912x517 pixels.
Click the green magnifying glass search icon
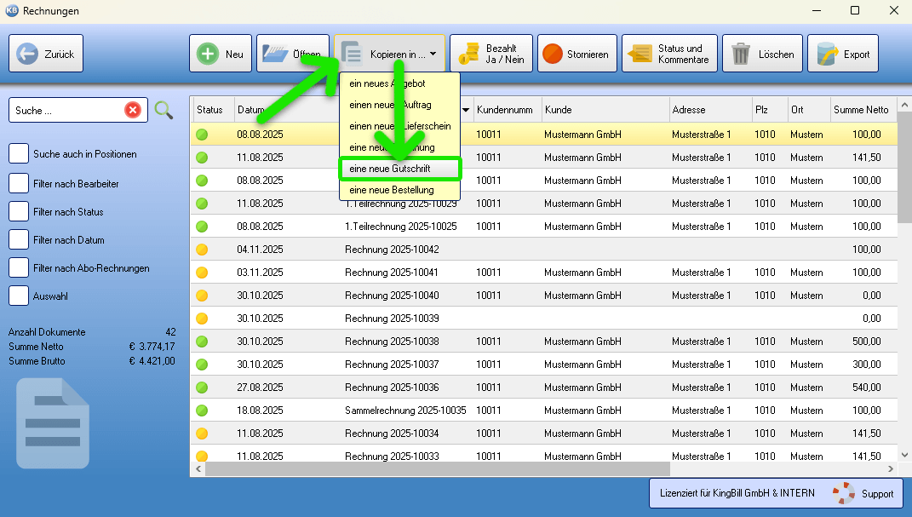[163, 110]
